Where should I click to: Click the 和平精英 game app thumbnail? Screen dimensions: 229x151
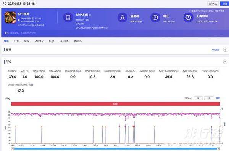coord(10,17)
